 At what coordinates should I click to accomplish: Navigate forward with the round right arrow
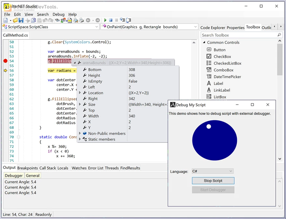click(x=98, y=20)
